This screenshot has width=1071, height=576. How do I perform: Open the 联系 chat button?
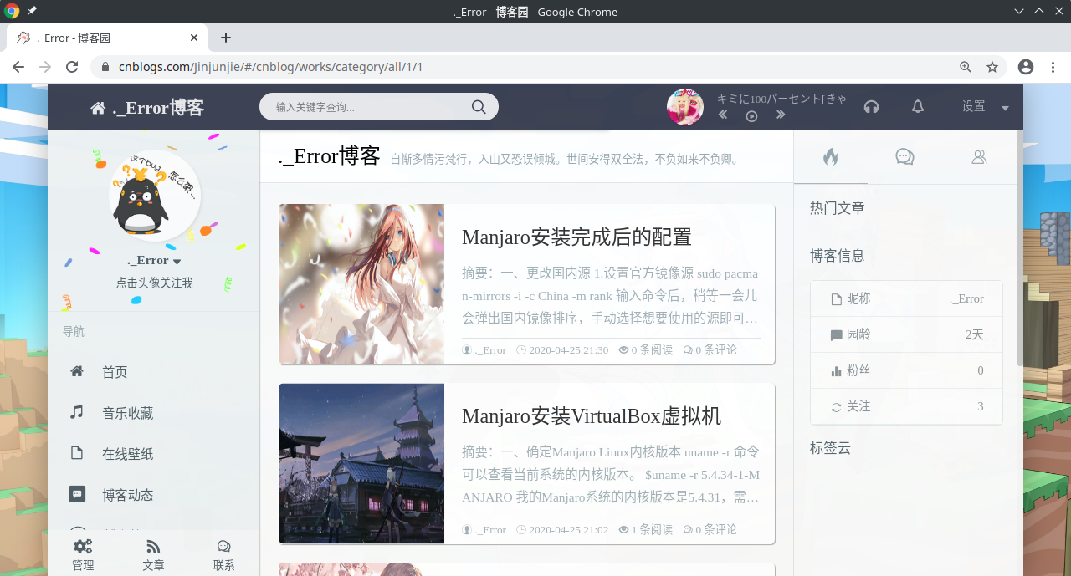coord(223,554)
